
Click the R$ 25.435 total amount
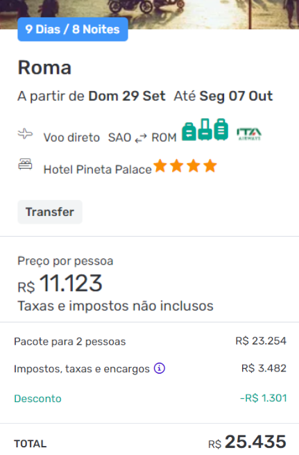[x=247, y=442]
